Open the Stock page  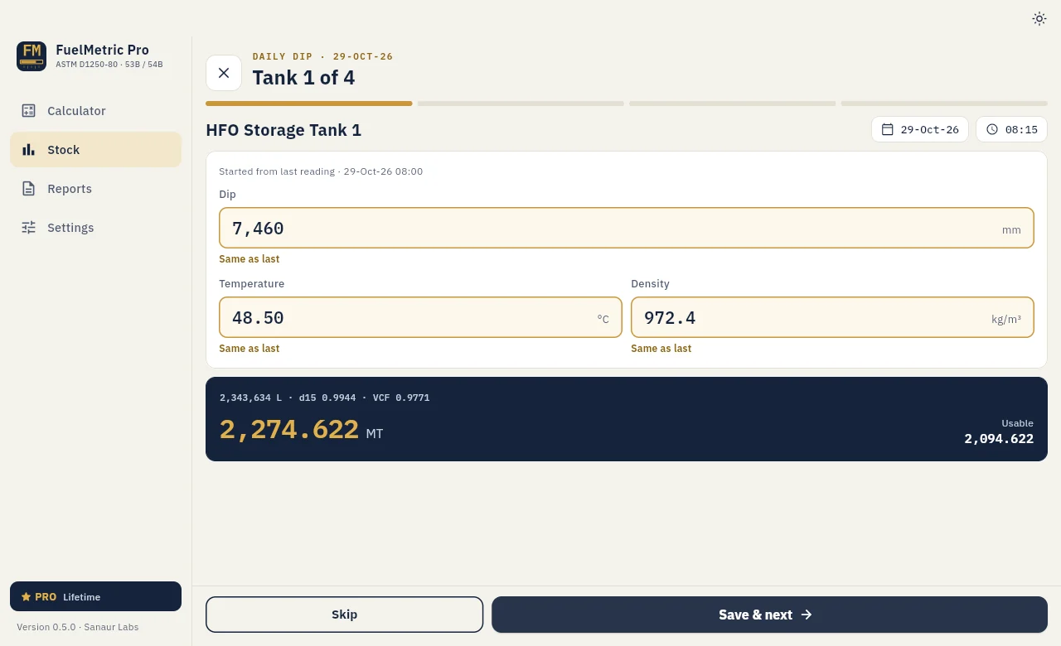point(95,150)
